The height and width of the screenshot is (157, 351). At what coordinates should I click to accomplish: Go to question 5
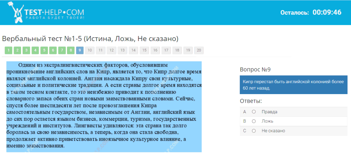pos(44,50)
